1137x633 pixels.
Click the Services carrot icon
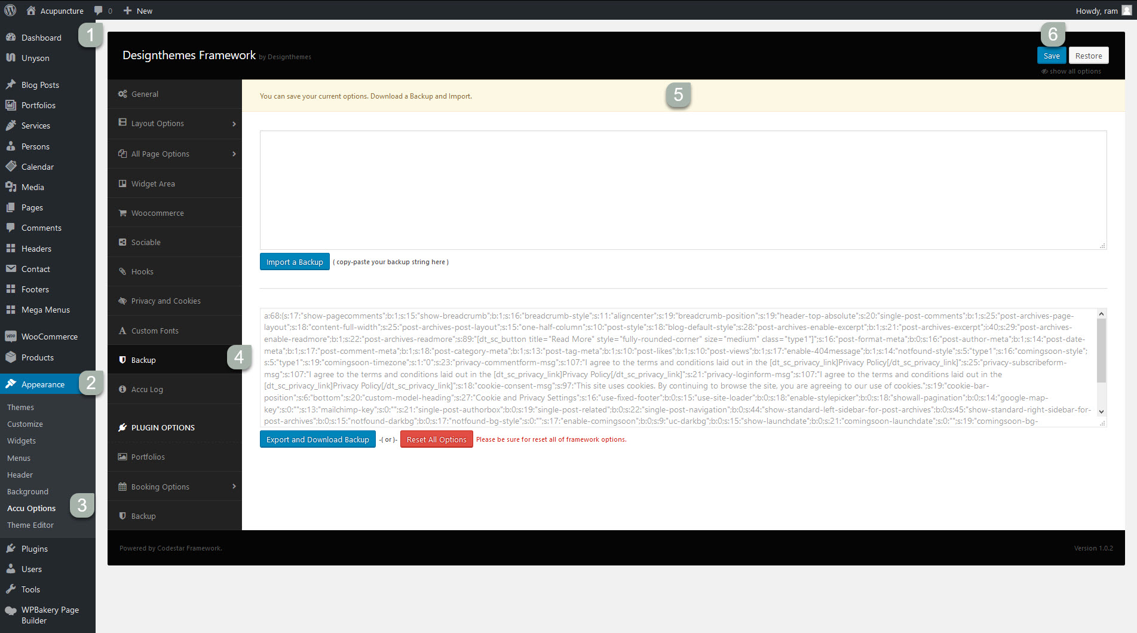click(x=11, y=126)
